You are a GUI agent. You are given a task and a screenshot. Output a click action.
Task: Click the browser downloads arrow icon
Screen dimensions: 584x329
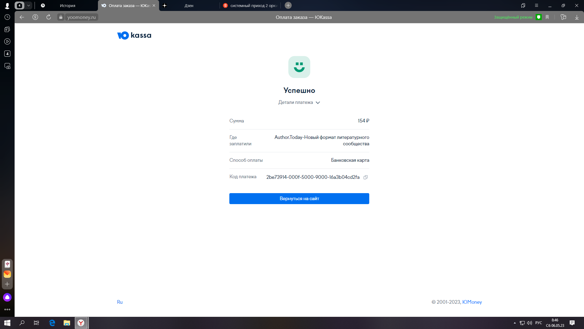tap(577, 17)
